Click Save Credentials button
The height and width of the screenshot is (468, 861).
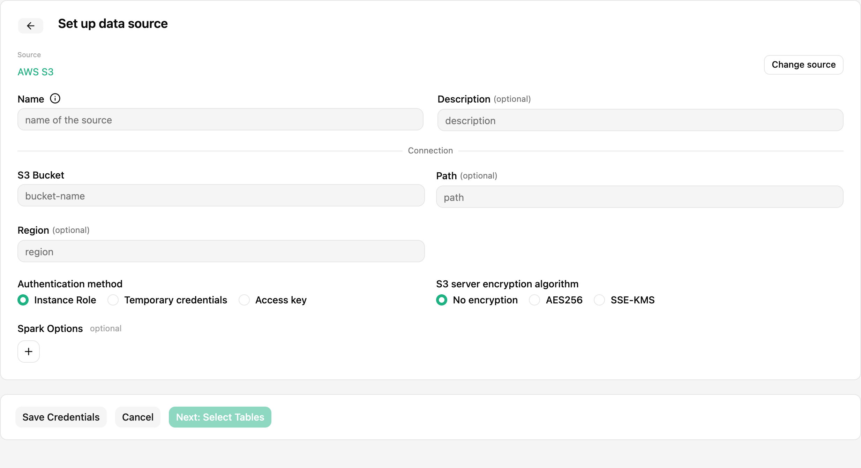point(61,417)
